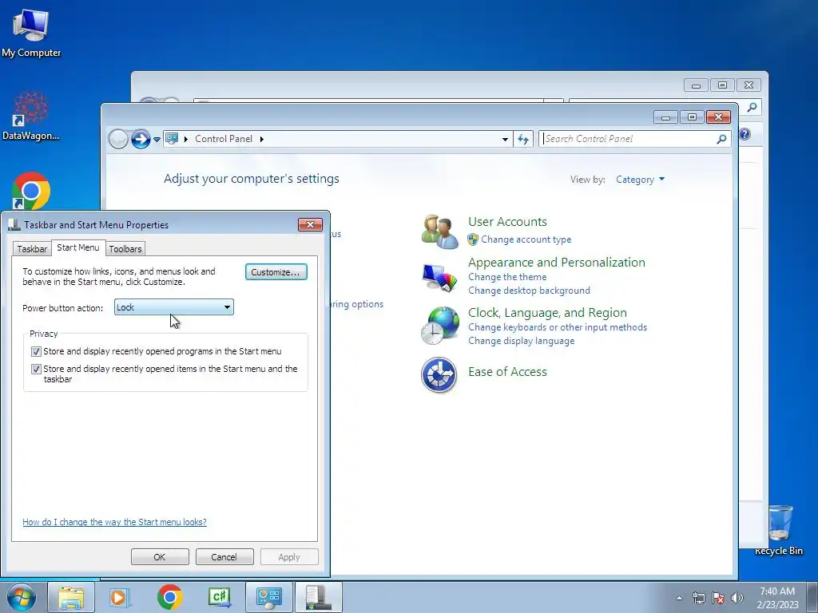The width and height of the screenshot is (818, 613).
Task: Open the View by Category dropdown
Action: [640, 180]
